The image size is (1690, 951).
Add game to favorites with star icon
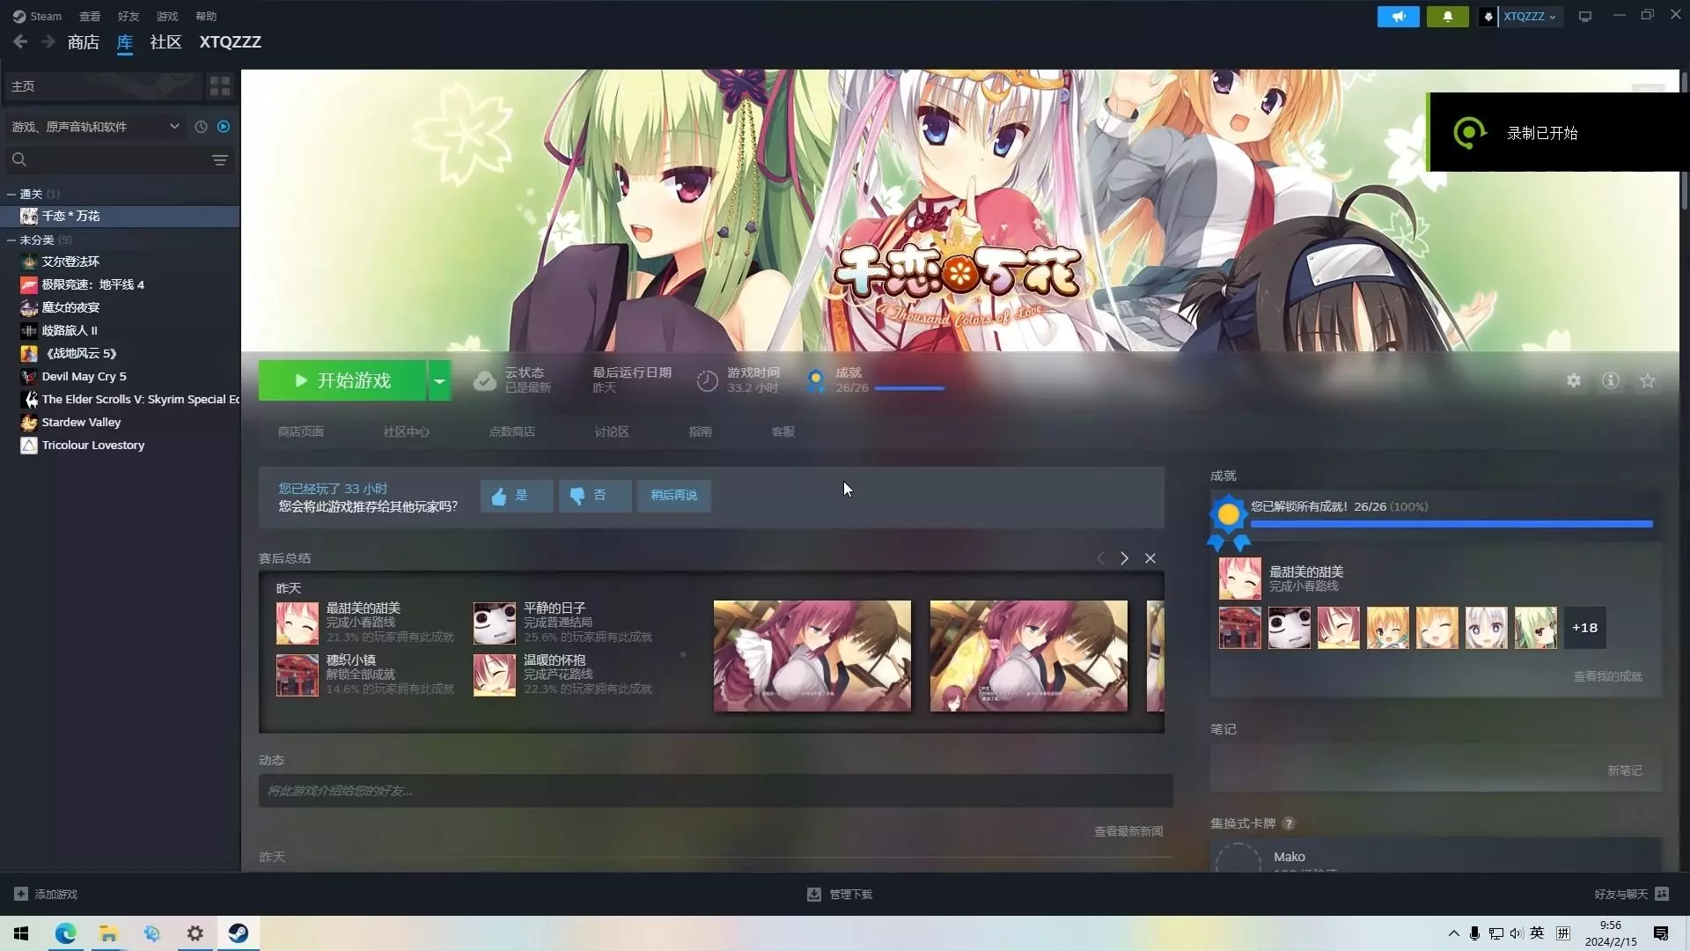tap(1647, 380)
